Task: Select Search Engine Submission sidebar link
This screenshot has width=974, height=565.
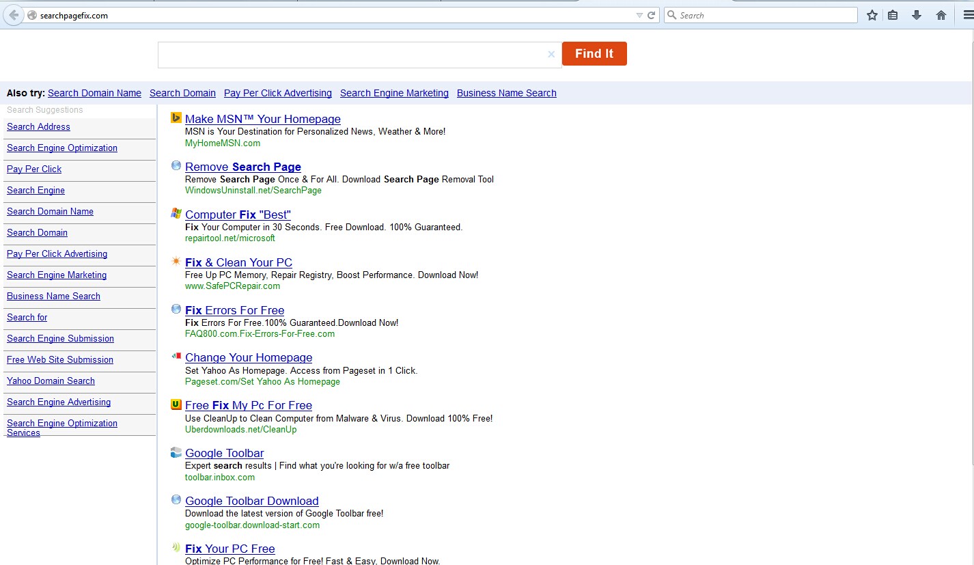Action: coord(60,339)
